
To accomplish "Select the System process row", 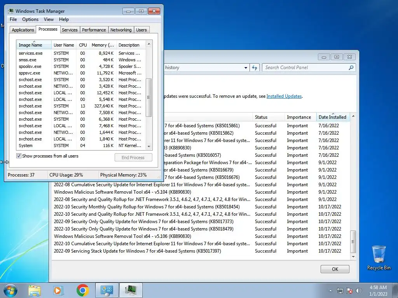I will (x=81, y=146).
